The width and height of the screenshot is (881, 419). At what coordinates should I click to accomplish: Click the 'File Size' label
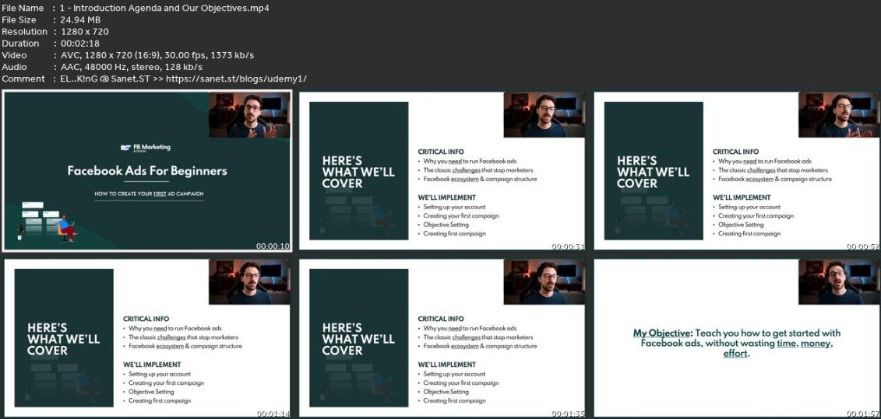click(19, 19)
